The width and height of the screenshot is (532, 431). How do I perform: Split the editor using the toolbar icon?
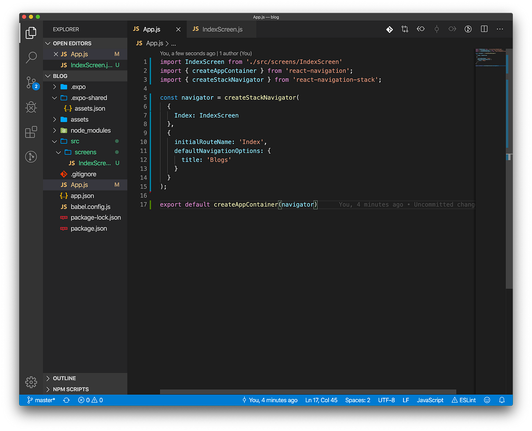484,29
